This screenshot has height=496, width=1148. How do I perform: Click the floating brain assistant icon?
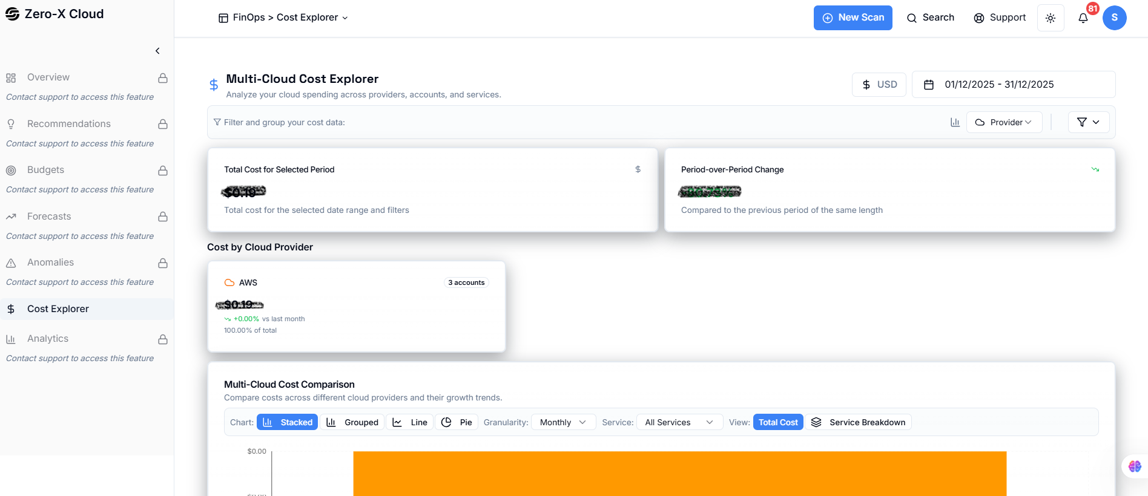[1135, 466]
